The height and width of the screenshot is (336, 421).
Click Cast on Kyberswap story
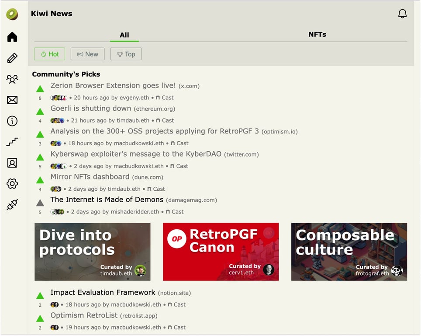pyautogui.click(x=179, y=166)
